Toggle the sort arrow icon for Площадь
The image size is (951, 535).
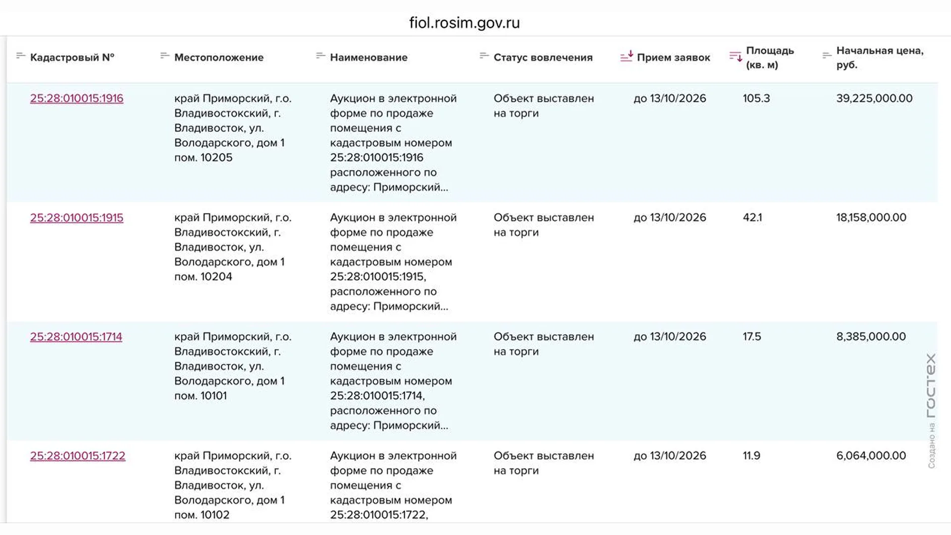tap(736, 56)
